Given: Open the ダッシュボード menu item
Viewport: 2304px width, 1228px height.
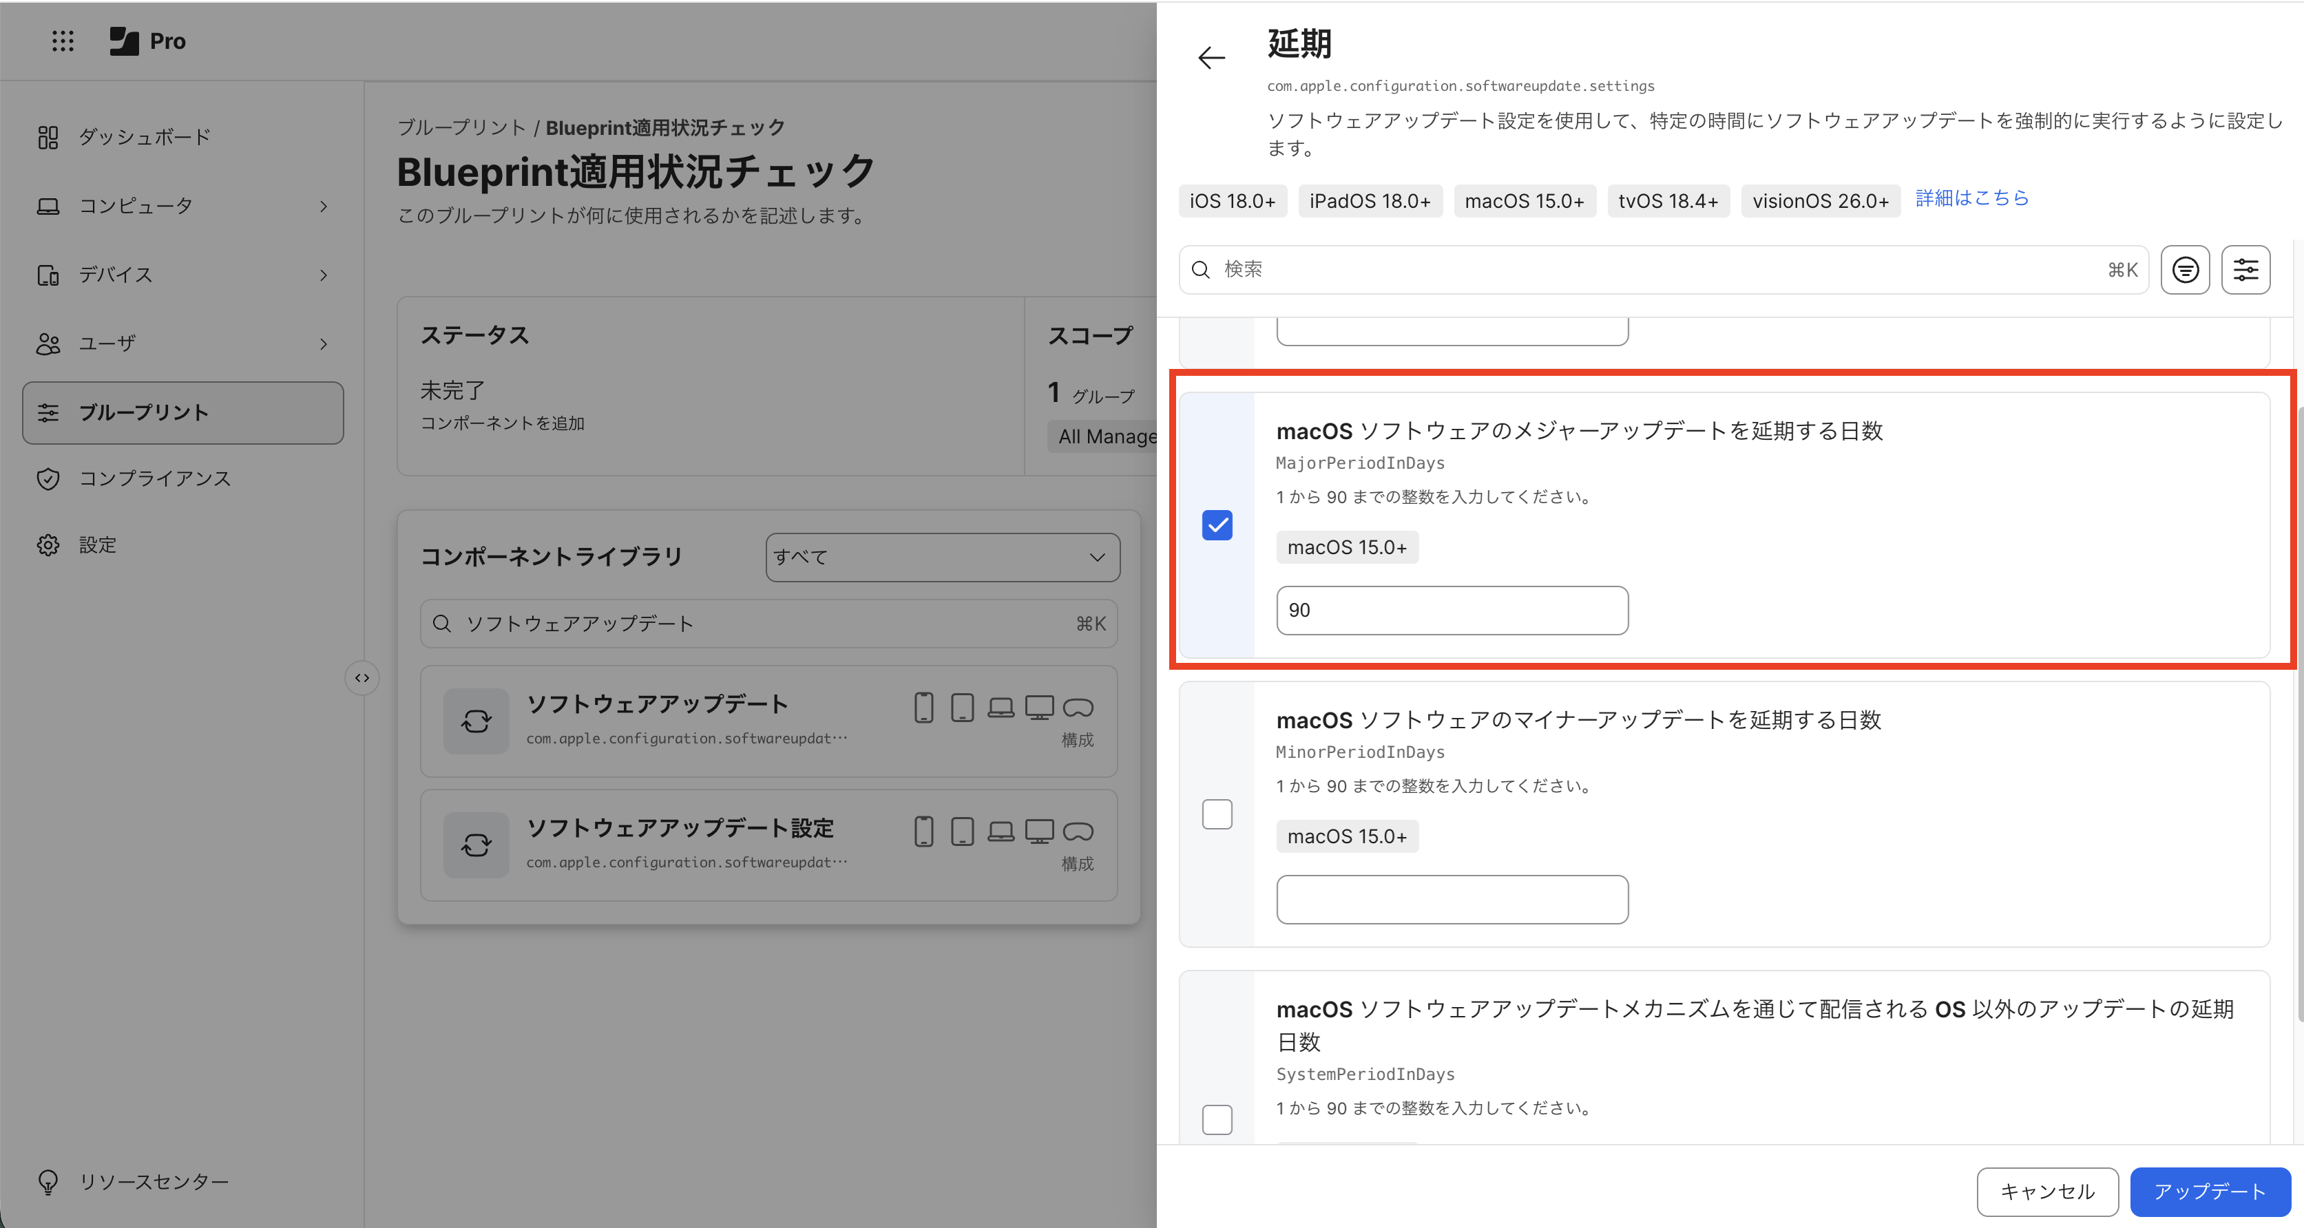Looking at the screenshot, I should tap(183, 137).
